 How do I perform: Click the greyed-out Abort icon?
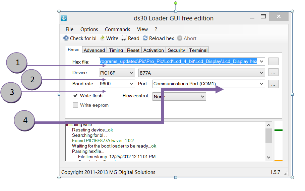click(180, 38)
